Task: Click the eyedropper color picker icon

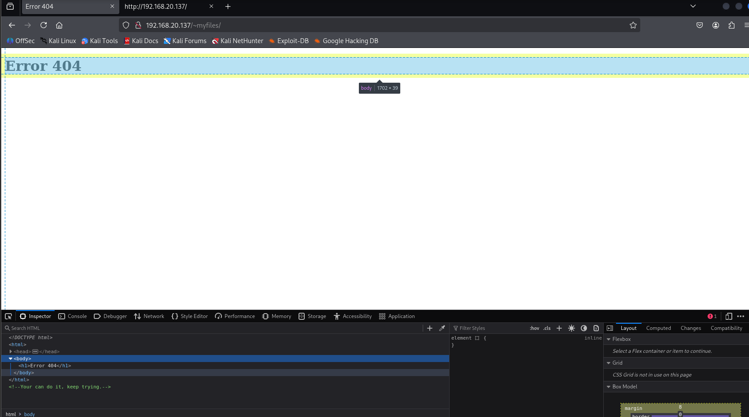Action: (x=442, y=328)
